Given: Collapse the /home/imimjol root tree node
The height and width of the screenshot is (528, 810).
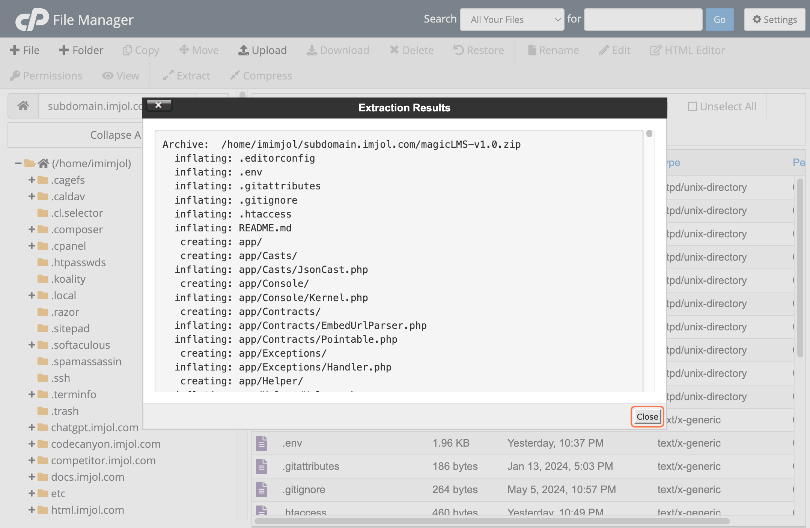Looking at the screenshot, I should coord(18,163).
